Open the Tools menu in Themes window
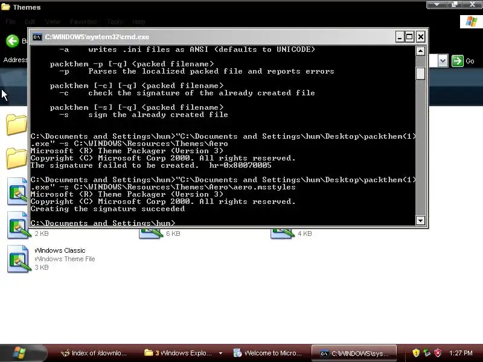The image size is (483, 362). (x=115, y=22)
